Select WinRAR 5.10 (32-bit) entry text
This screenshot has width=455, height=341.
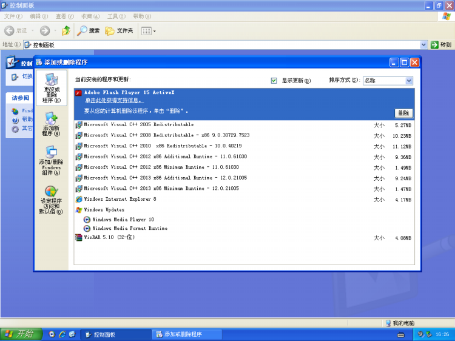[109, 237]
